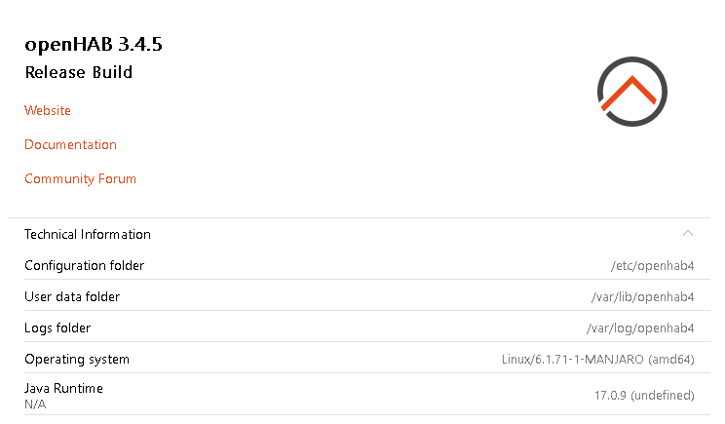The width and height of the screenshot is (725, 424).
Task: Click the openHAB circular logo
Action: pyautogui.click(x=632, y=92)
